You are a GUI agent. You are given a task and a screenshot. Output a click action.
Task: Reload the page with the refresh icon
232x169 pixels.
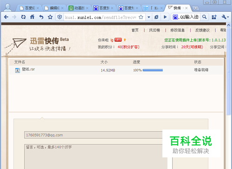point(23,17)
